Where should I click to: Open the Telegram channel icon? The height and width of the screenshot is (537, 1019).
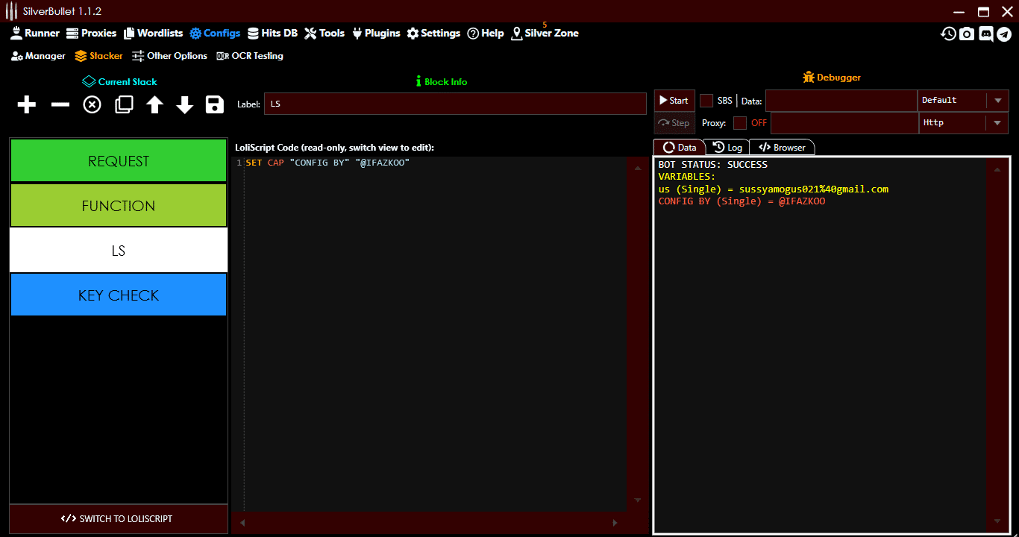point(1006,34)
